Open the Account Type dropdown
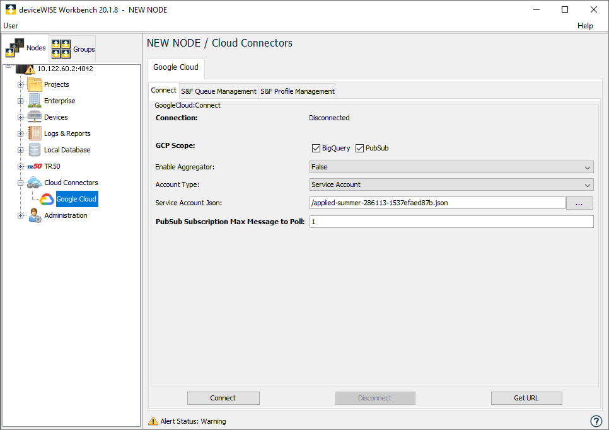Screen dimensions: 609x430 coord(451,184)
